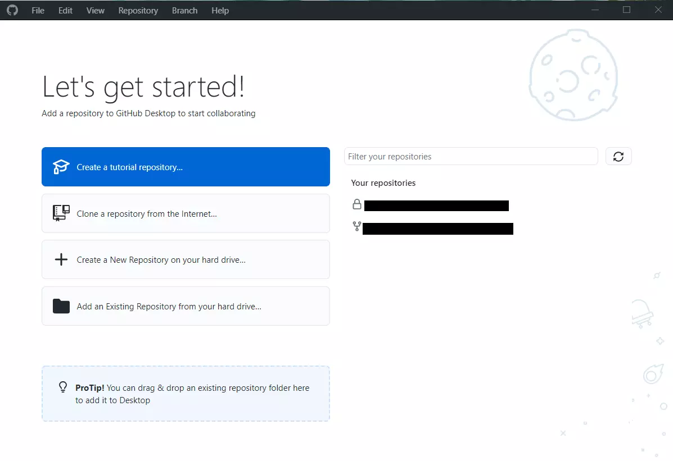This screenshot has height=461, width=673.
Task: Click the ProTip drag & drop text
Action: pos(192,394)
